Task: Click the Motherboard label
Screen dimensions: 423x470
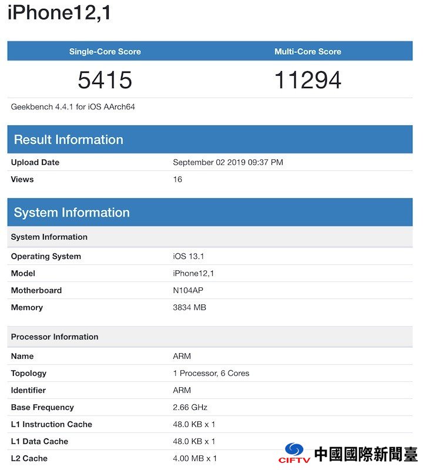Action: click(36, 290)
